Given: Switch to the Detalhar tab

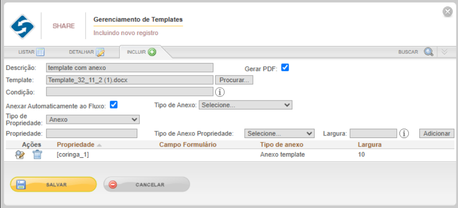Looking at the screenshot, I should click(87, 52).
